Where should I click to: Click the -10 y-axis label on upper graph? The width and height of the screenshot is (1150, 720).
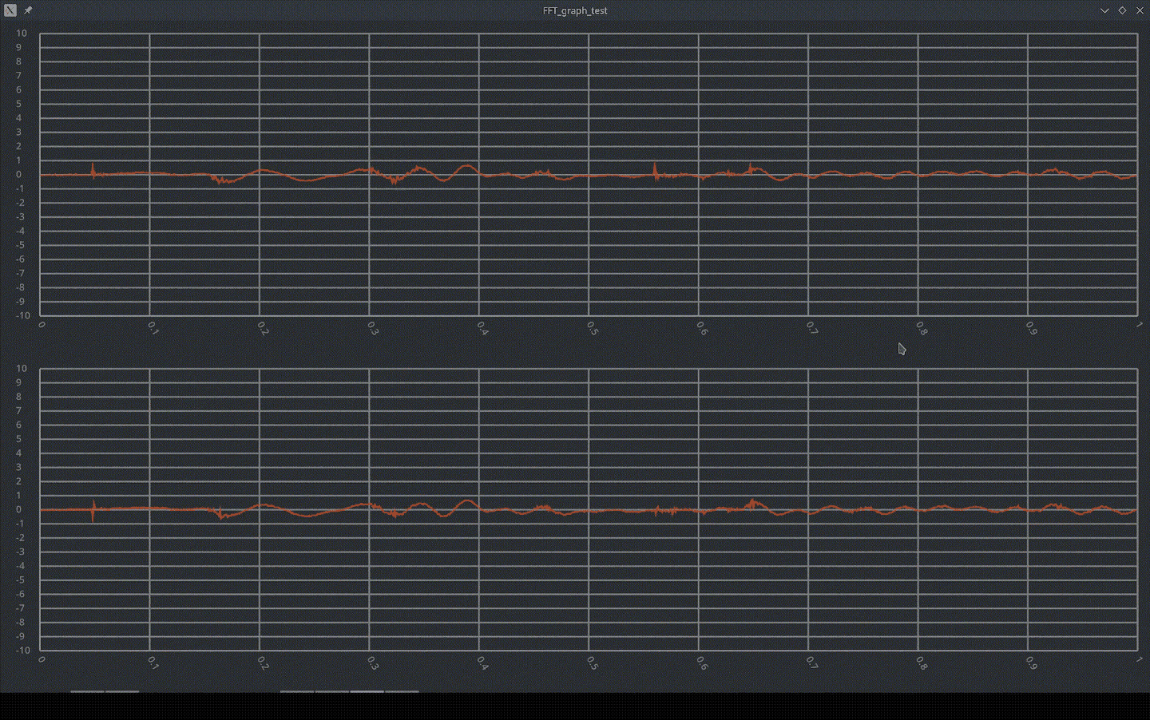(x=22, y=315)
